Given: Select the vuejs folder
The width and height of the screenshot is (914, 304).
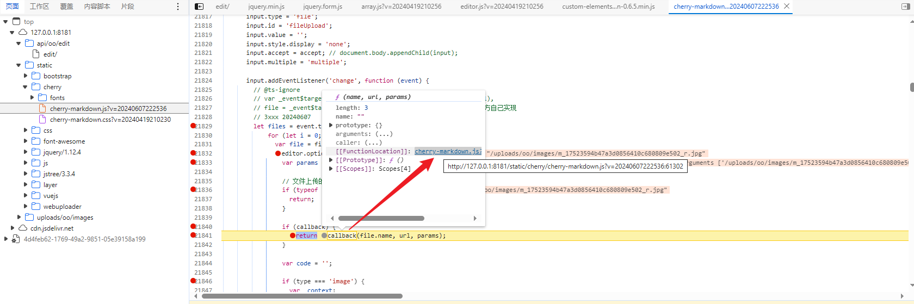Looking at the screenshot, I should 51,196.
